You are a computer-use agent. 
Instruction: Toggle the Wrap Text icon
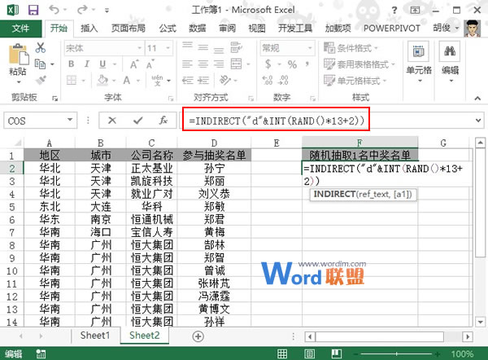(236, 47)
